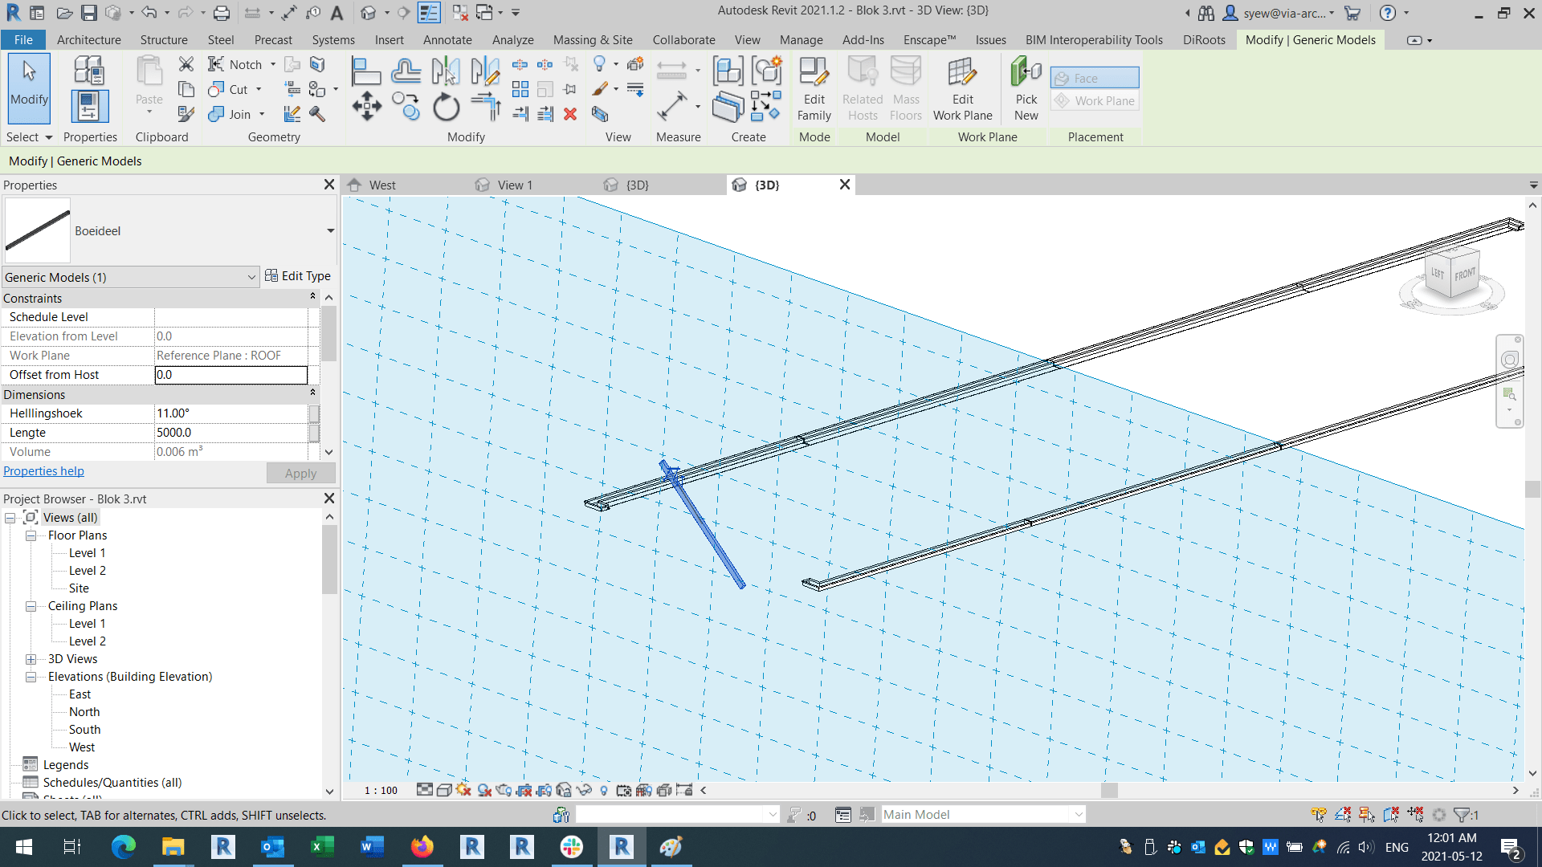Switch to the West view tab
This screenshot has width=1542, height=867.
(382, 185)
